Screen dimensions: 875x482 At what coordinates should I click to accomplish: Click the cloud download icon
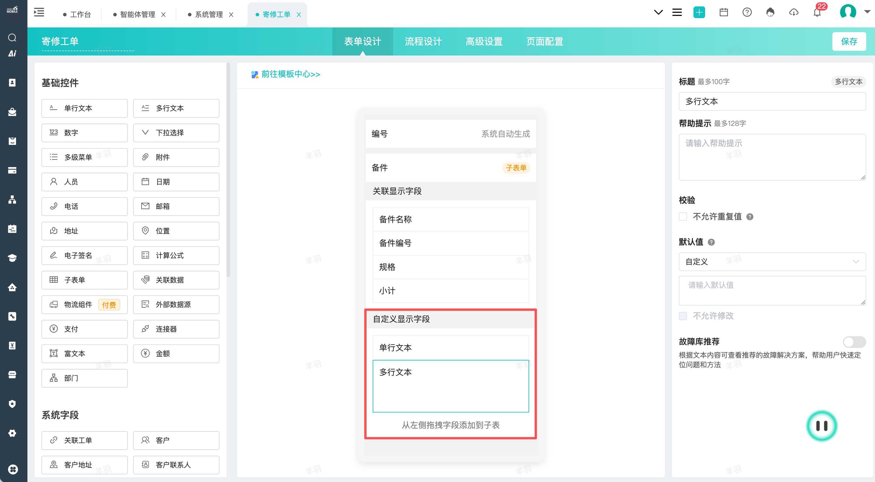point(794,13)
